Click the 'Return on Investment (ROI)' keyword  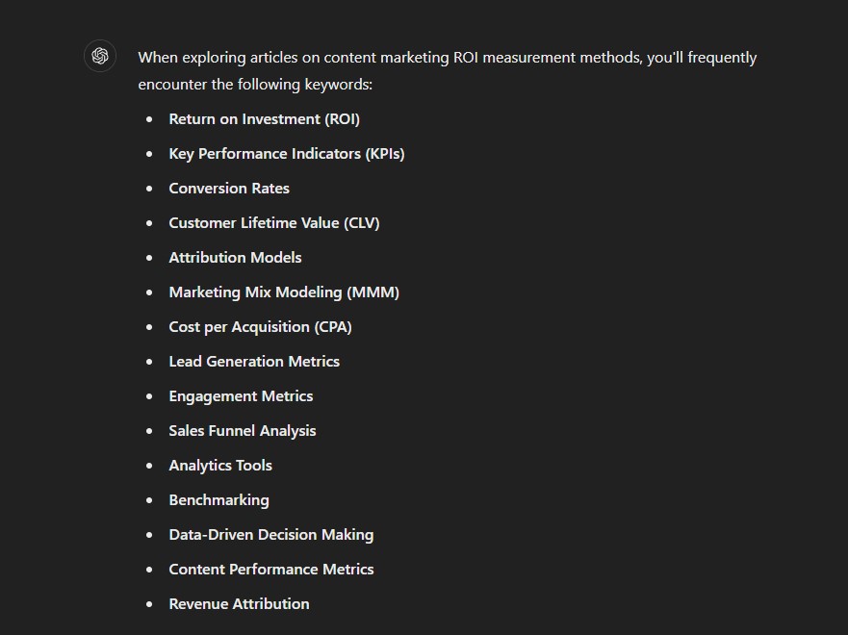click(264, 119)
